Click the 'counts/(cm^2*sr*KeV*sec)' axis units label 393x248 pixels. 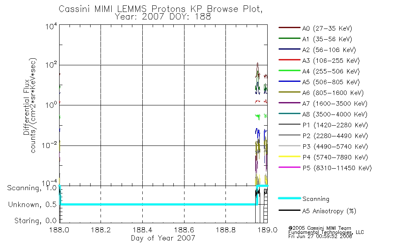click(34, 105)
